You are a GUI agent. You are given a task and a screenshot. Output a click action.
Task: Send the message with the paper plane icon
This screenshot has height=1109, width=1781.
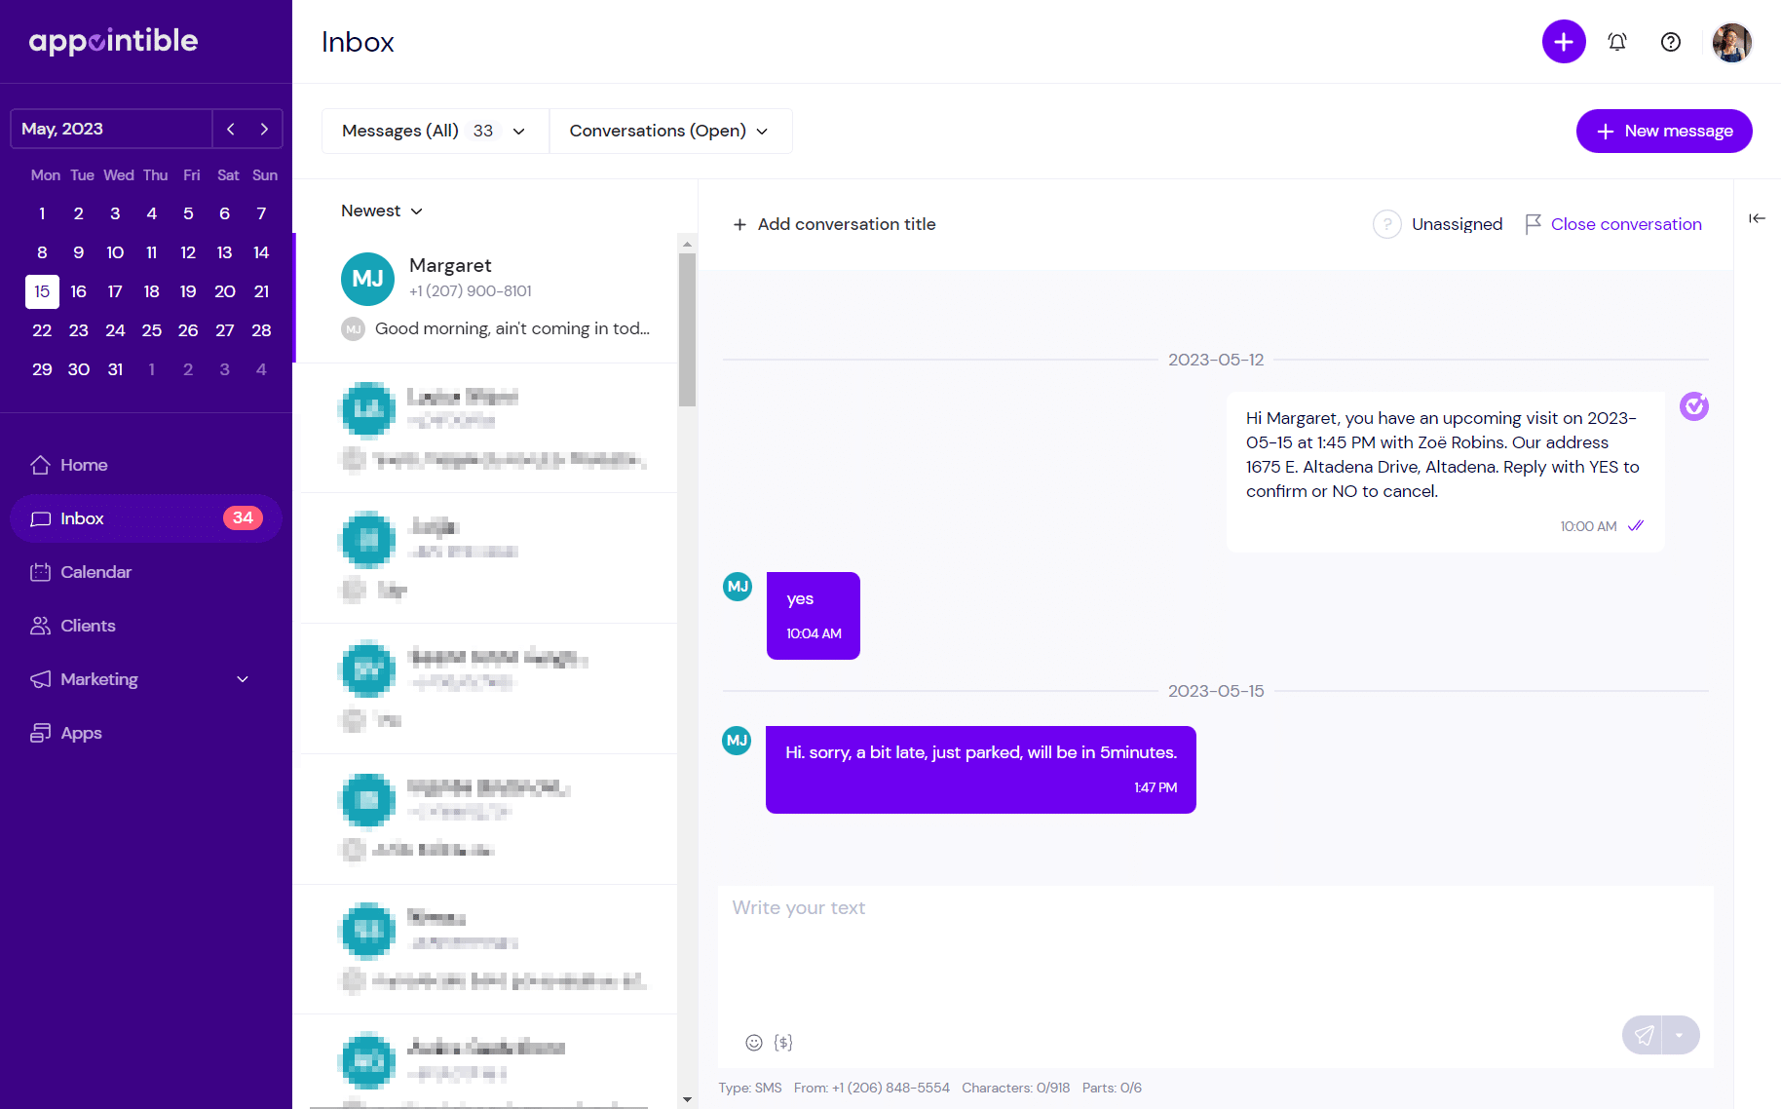(x=1647, y=1035)
